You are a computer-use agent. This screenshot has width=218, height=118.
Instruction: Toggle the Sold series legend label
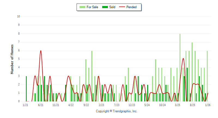(x=112, y=7)
